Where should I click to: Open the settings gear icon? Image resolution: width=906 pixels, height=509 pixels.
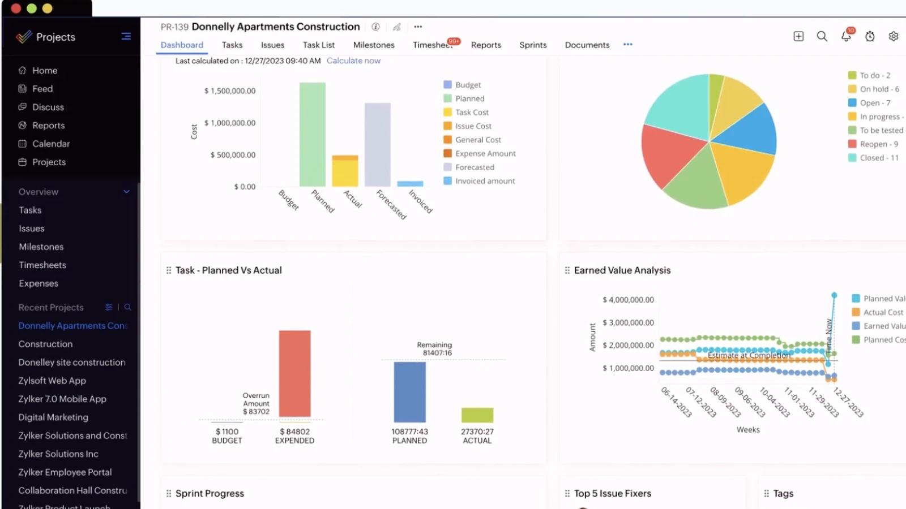[894, 36]
